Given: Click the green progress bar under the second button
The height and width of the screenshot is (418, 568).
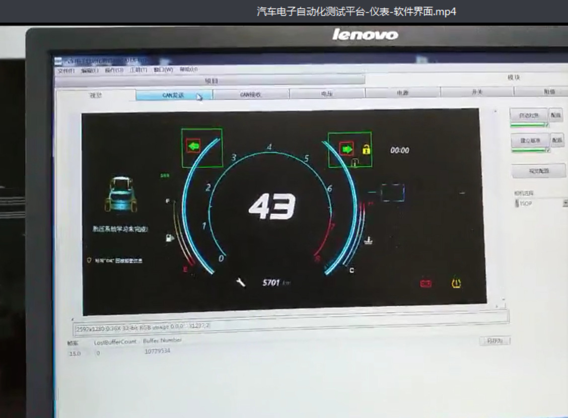Looking at the screenshot, I should (x=530, y=150).
